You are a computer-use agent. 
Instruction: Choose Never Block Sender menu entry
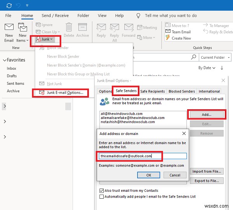point(63,56)
